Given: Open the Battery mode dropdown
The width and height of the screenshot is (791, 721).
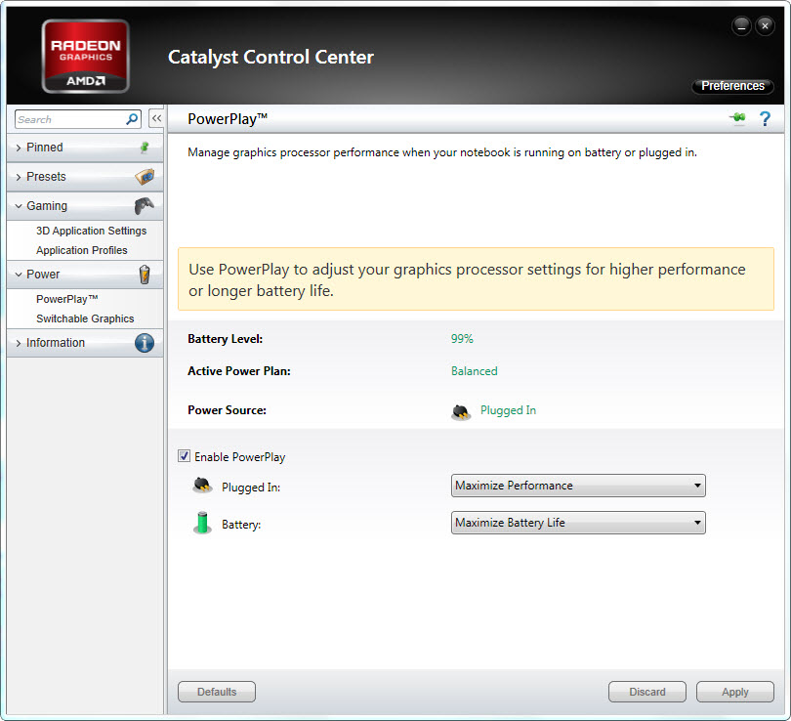Looking at the screenshot, I should tap(578, 523).
